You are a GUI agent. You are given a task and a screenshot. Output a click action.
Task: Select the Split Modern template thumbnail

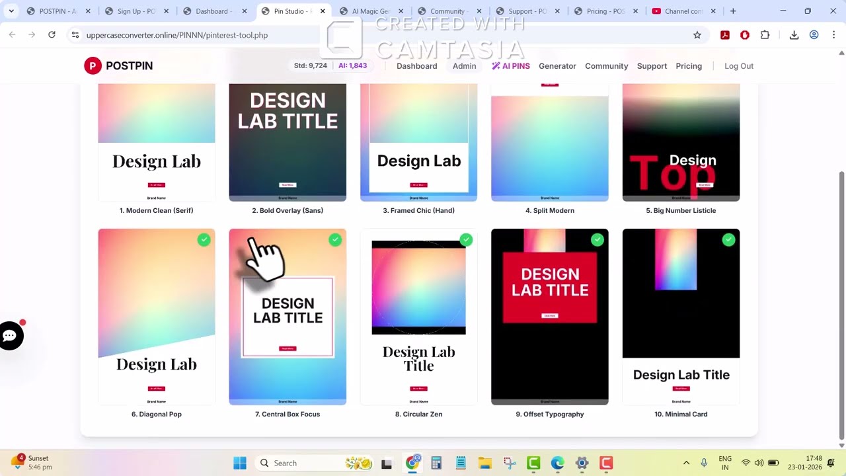[550, 142]
